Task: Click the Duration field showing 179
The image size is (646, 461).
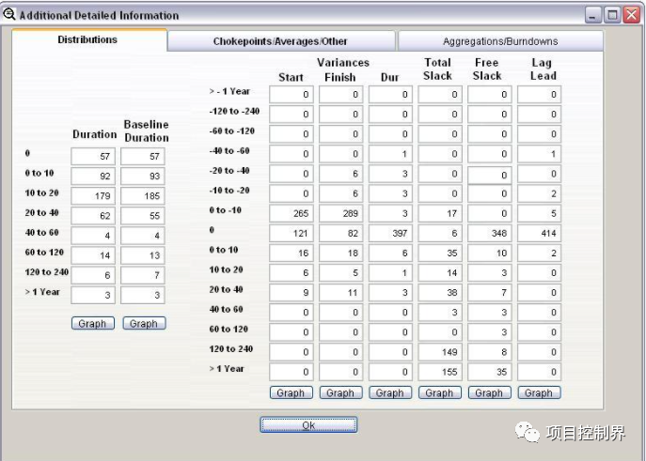Action: click(93, 195)
